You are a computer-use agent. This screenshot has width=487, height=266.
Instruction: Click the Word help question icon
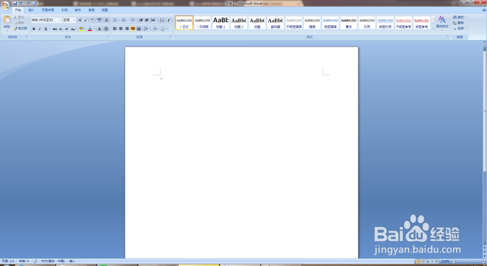[484, 10]
